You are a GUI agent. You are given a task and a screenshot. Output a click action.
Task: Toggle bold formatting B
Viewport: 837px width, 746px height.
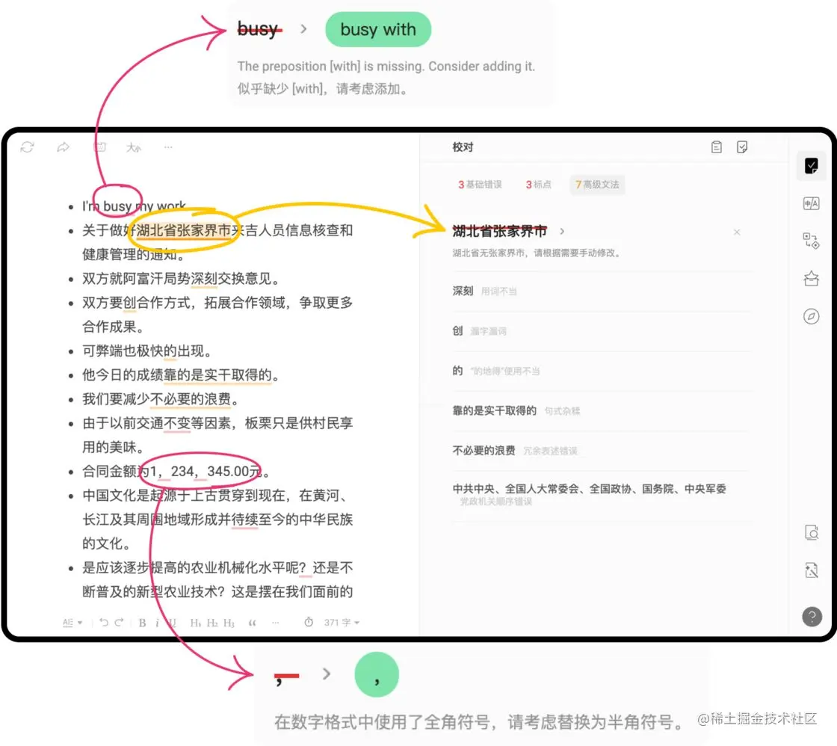point(142,623)
